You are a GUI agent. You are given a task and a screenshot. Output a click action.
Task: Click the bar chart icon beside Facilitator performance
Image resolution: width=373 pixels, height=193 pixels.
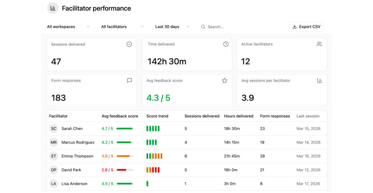[53, 8]
